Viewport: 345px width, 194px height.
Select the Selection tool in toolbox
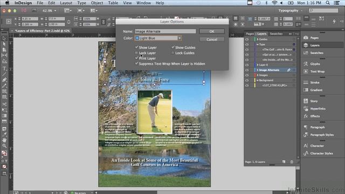(4, 38)
